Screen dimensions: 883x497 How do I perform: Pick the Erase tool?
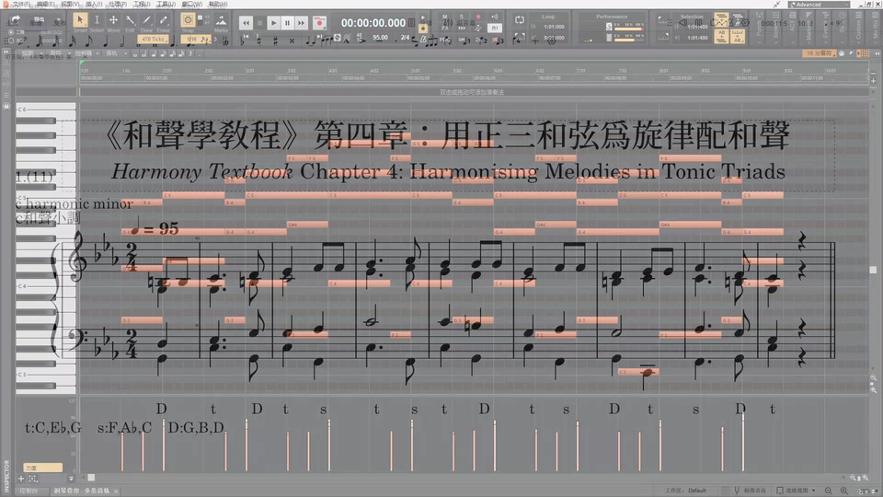(164, 20)
